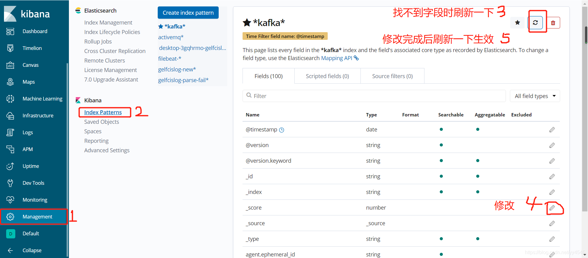The image size is (588, 258).
Task: Edit the _id field pencil icon
Action: (x=552, y=176)
